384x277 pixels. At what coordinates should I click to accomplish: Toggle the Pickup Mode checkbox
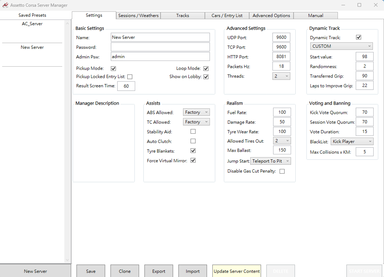pos(113,69)
